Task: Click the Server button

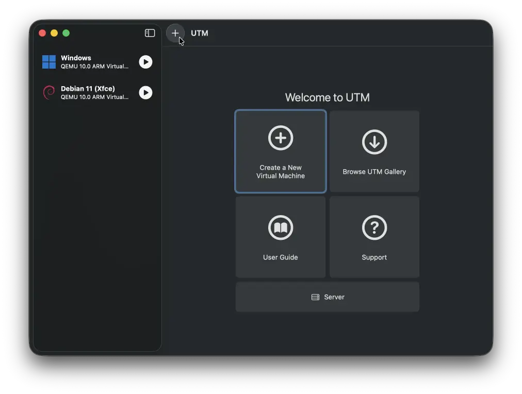Action: click(327, 297)
